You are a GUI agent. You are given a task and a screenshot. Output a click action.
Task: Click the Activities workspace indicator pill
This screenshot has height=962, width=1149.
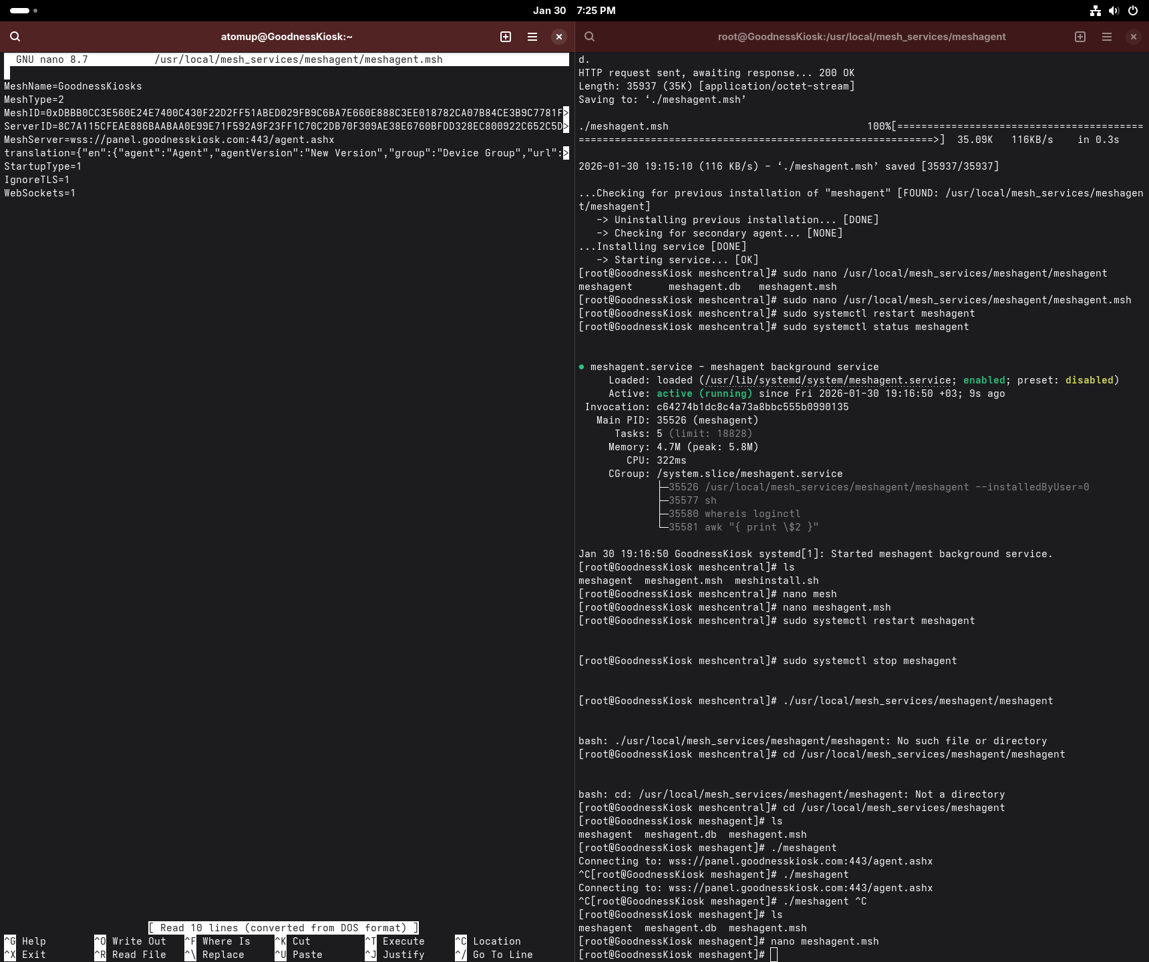tap(23, 11)
